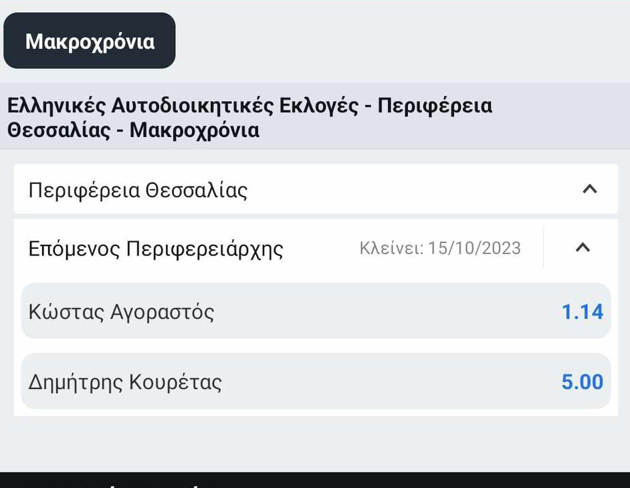This screenshot has width=630, height=488.
Task: Click the closing date Κλείνει: 15/10/2023
Action: (440, 249)
